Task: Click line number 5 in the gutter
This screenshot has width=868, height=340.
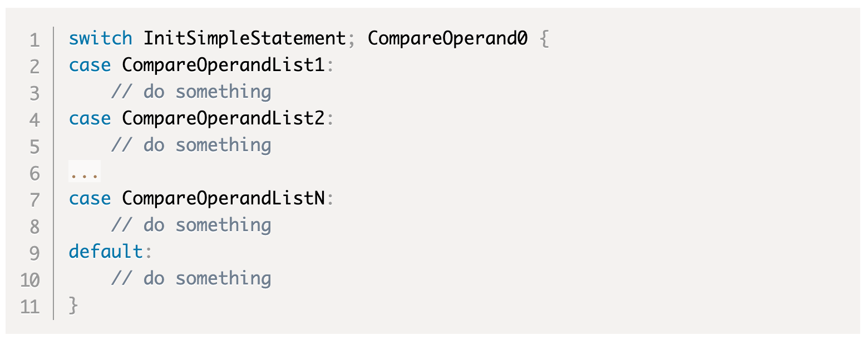Action: click(34, 147)
